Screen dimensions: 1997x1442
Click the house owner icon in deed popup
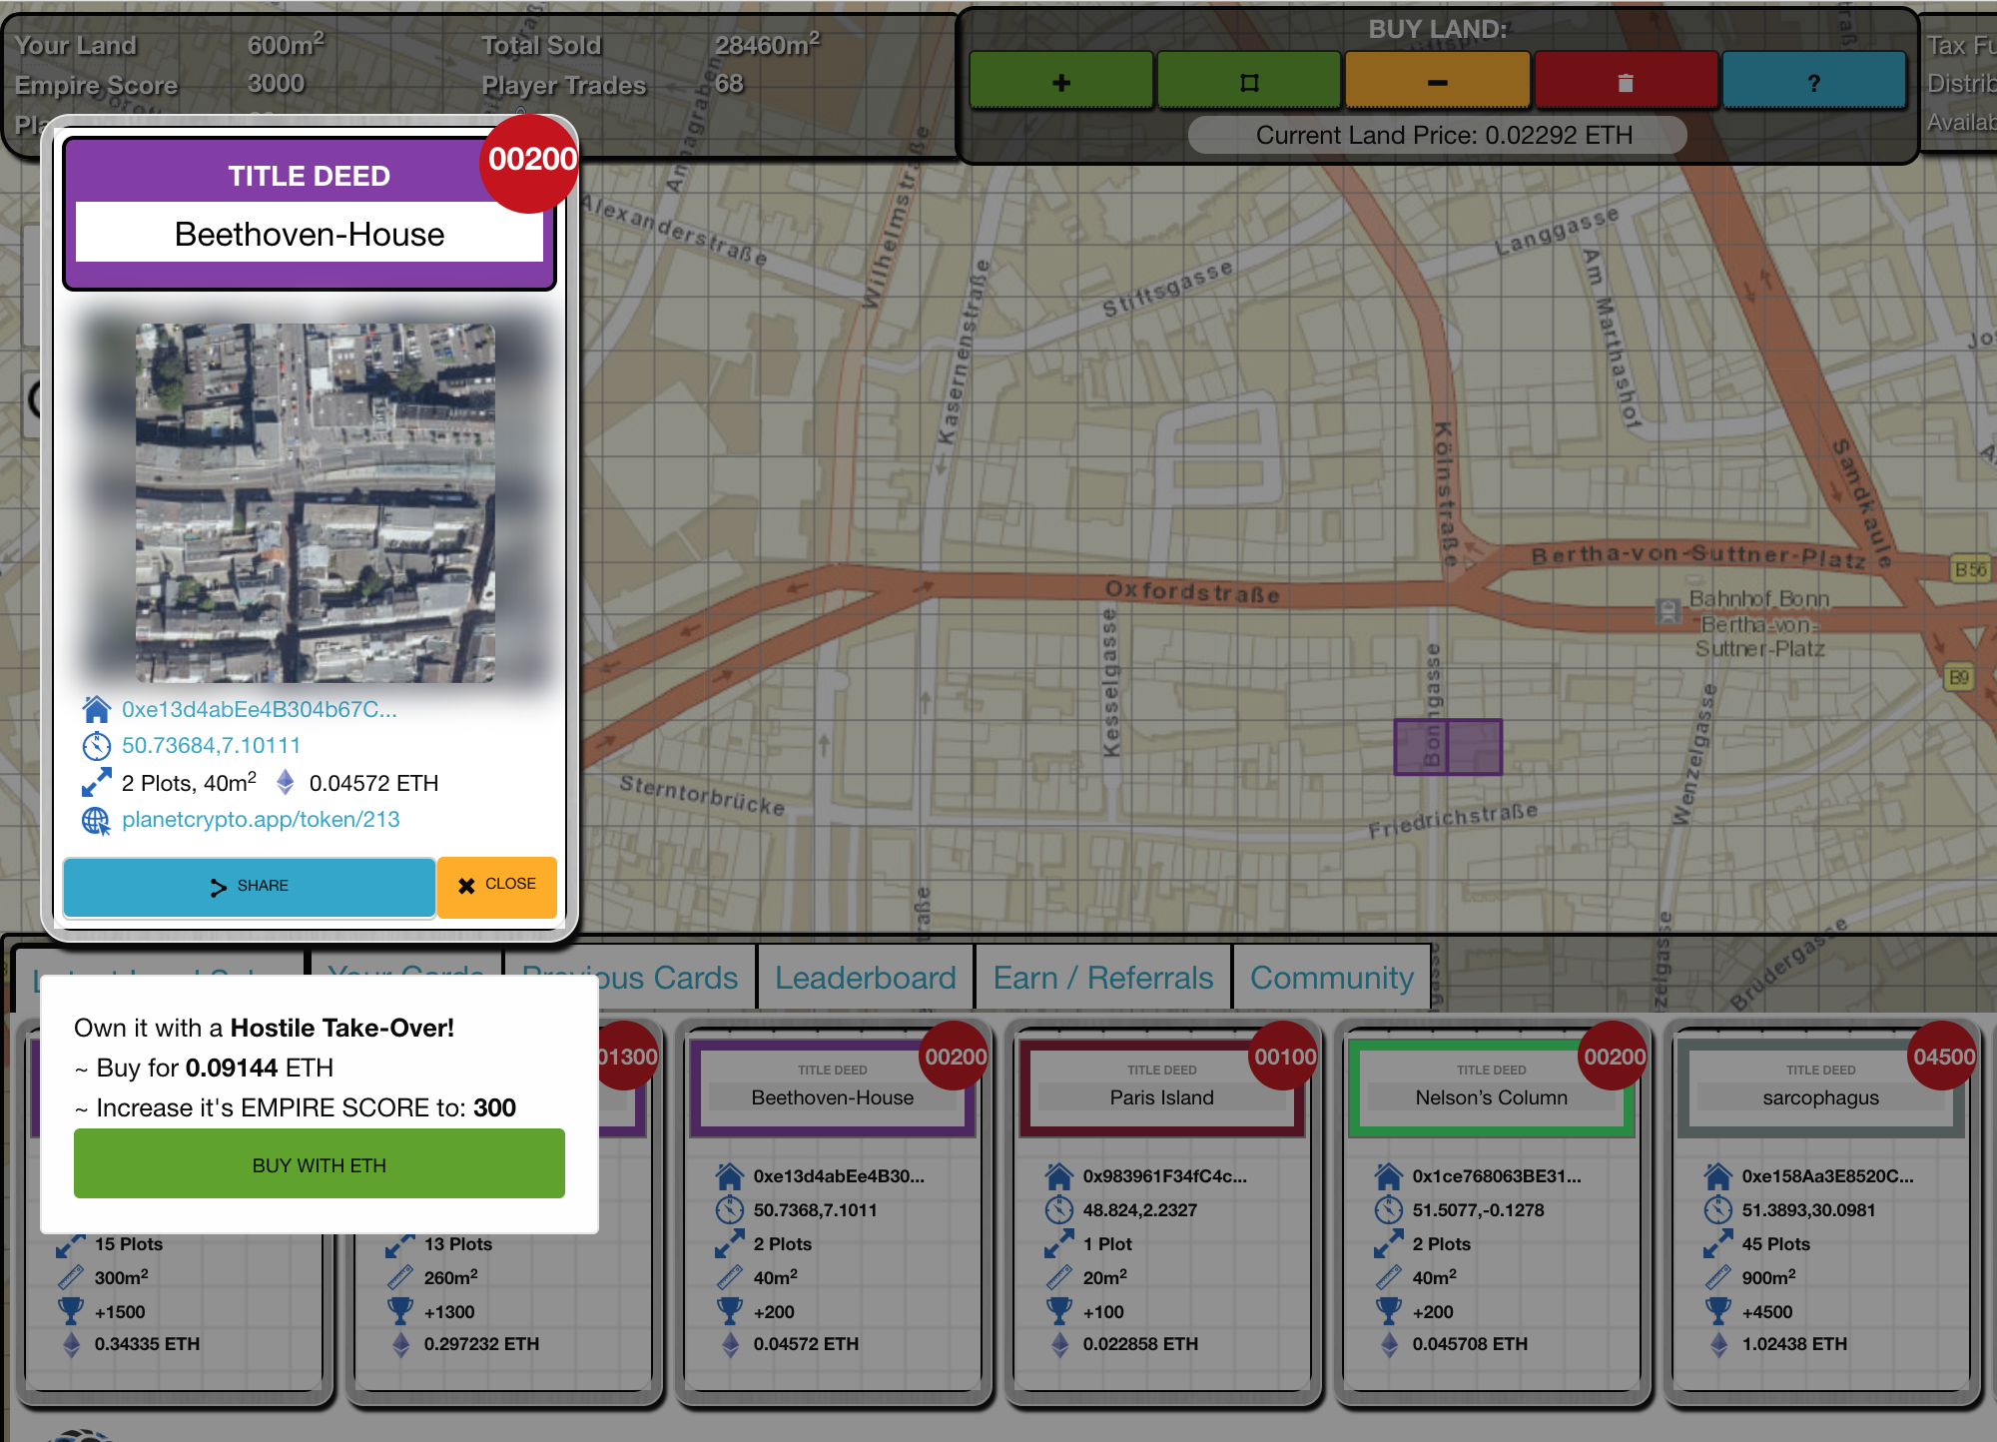click(96, 709)
